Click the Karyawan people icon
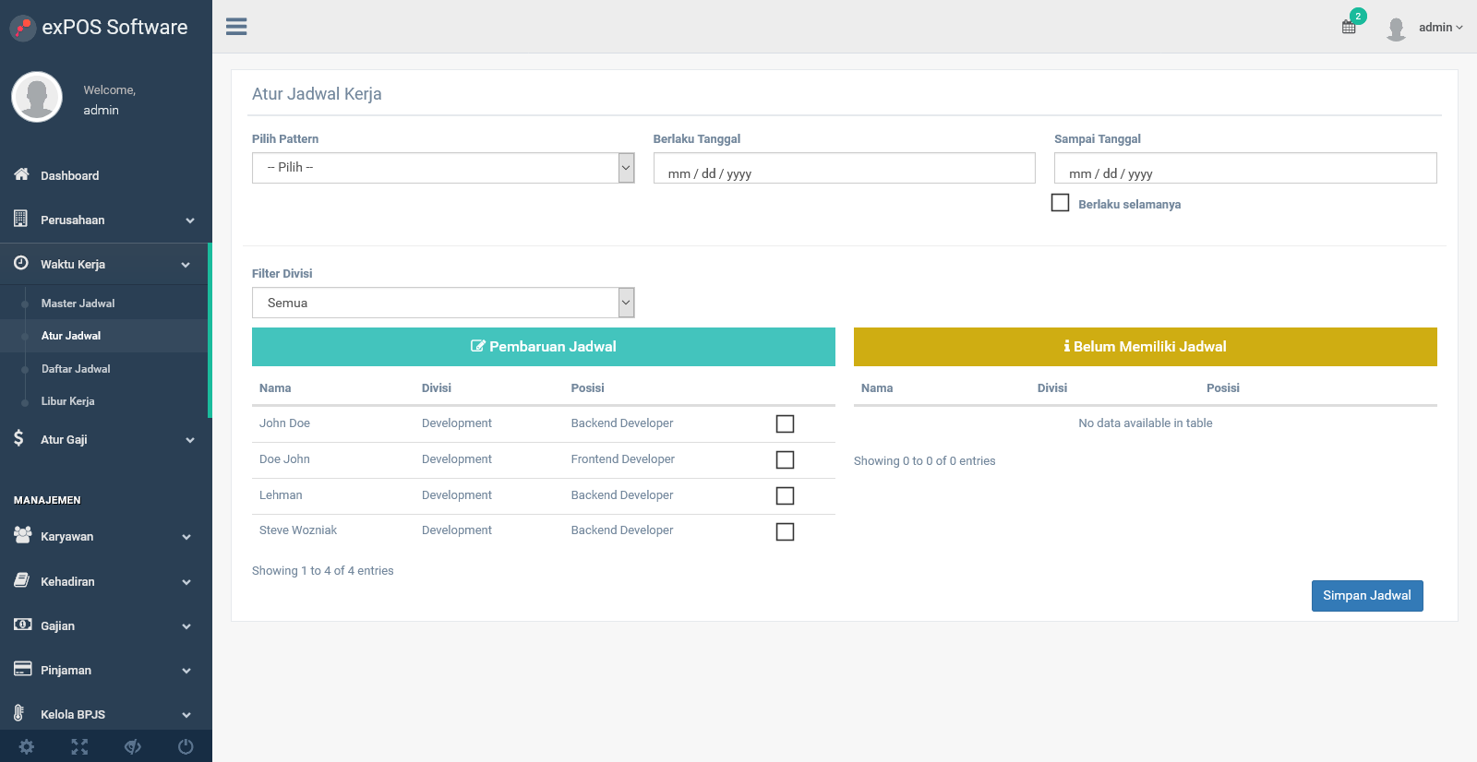Image resolution: width=1477 pixels, height=762 pixels. coord(22,535)
